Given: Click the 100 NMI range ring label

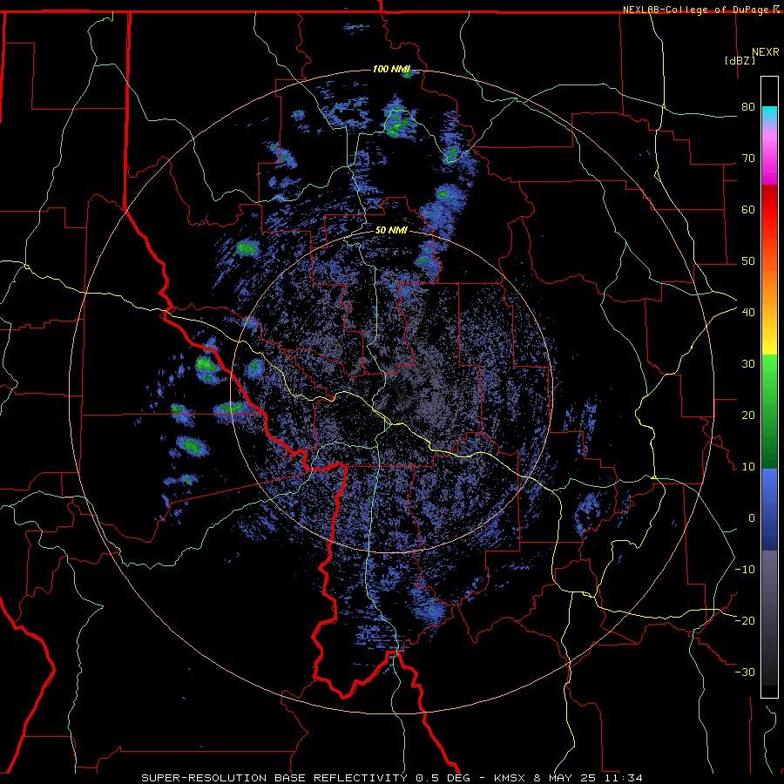Looking at the screenshot, I should 391,69.
